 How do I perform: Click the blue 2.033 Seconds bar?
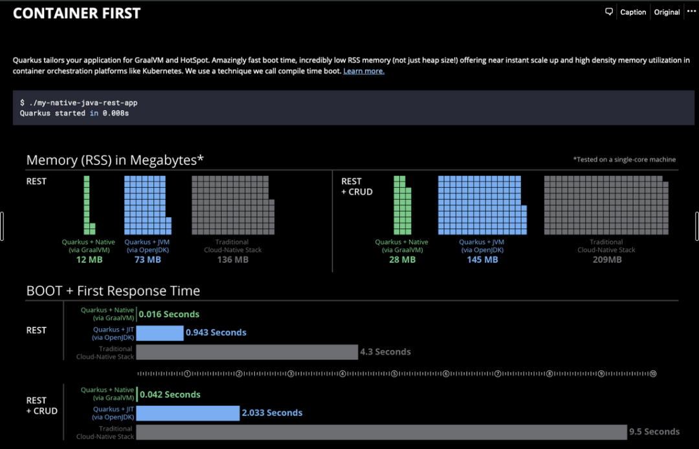(188, 413)
